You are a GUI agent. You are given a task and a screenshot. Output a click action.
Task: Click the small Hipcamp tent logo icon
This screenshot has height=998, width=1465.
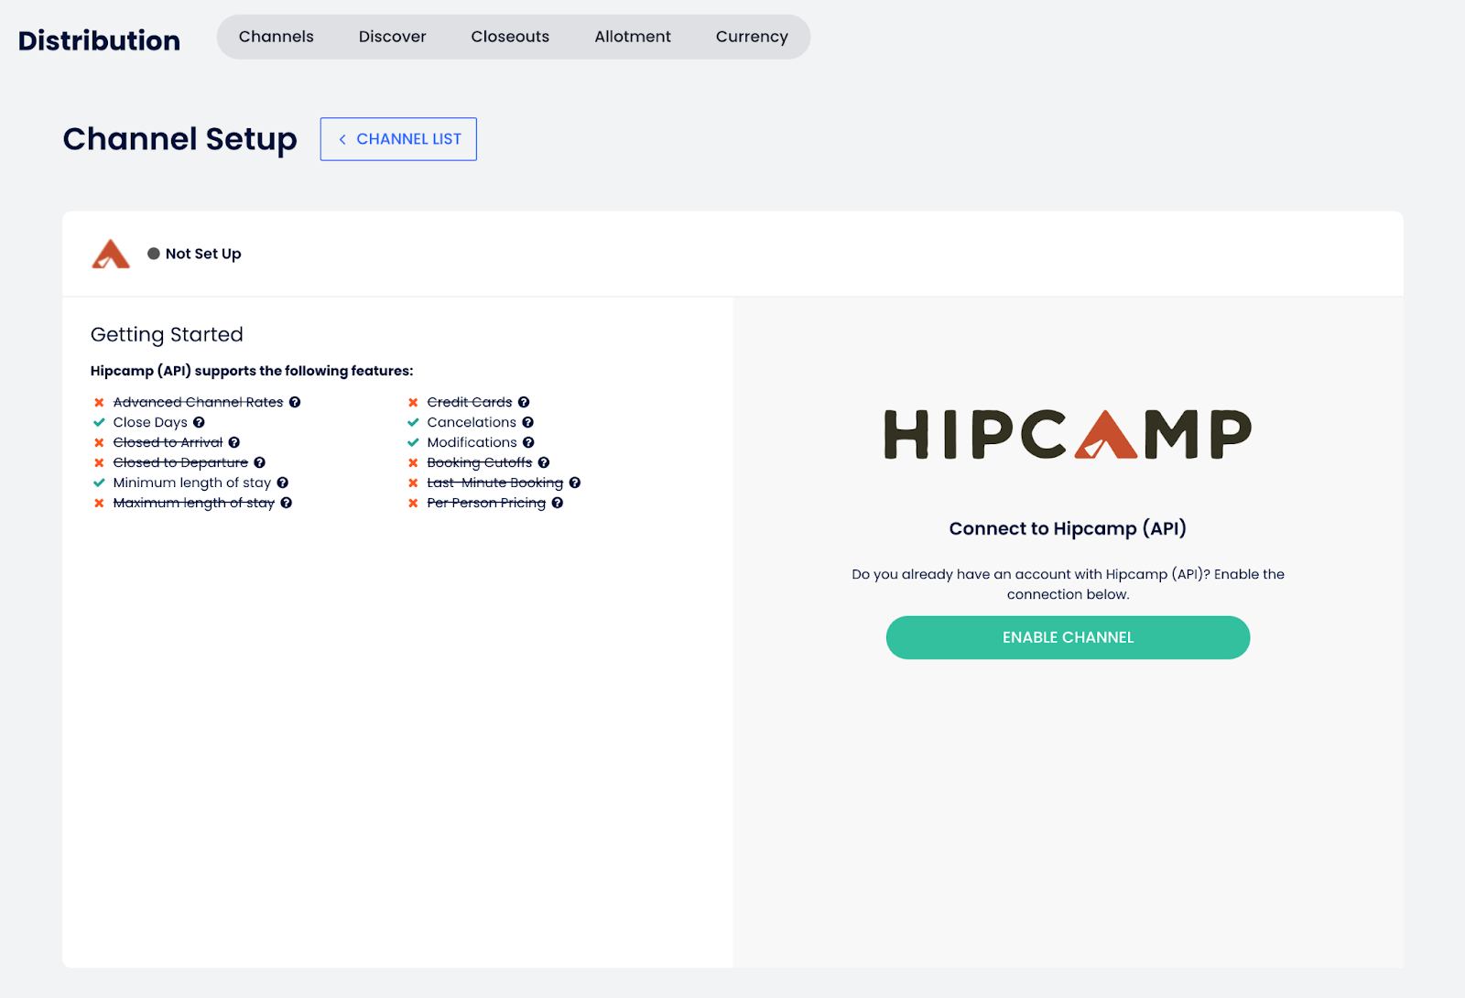tap(111, 254)
